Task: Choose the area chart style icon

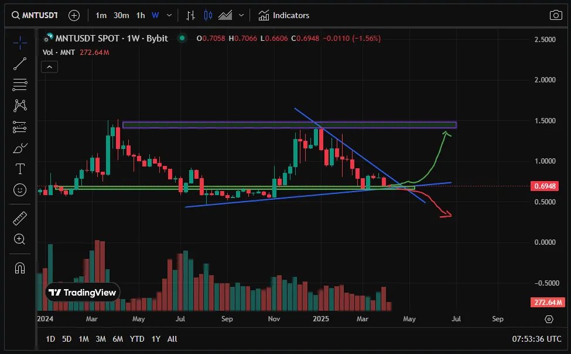Action: point(225,15)
